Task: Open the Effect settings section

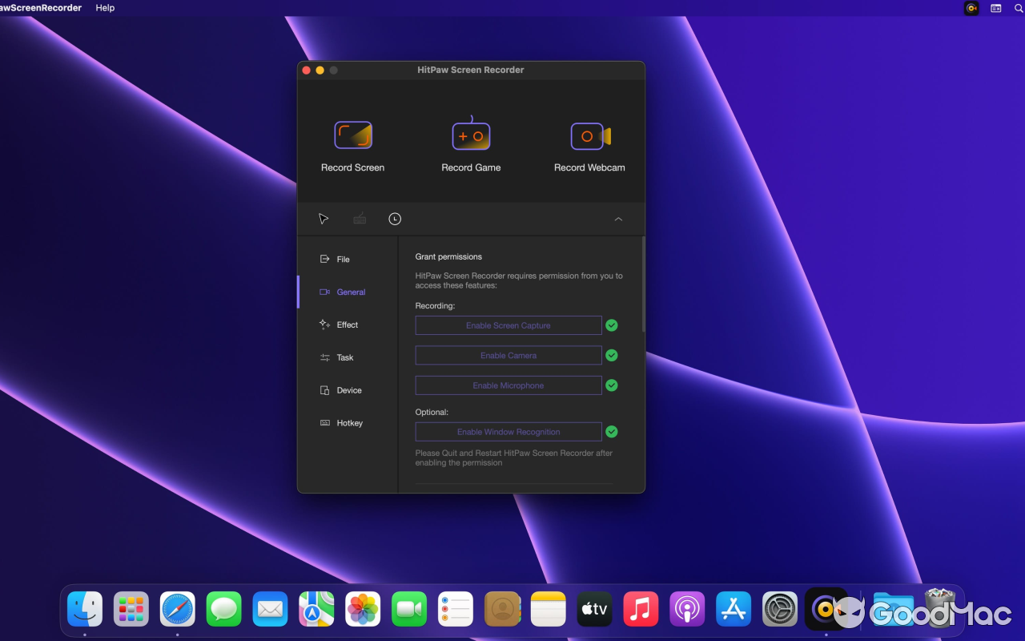Action: [x=348, y=325]
